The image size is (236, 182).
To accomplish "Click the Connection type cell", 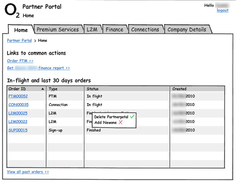I will click(58, 105).
